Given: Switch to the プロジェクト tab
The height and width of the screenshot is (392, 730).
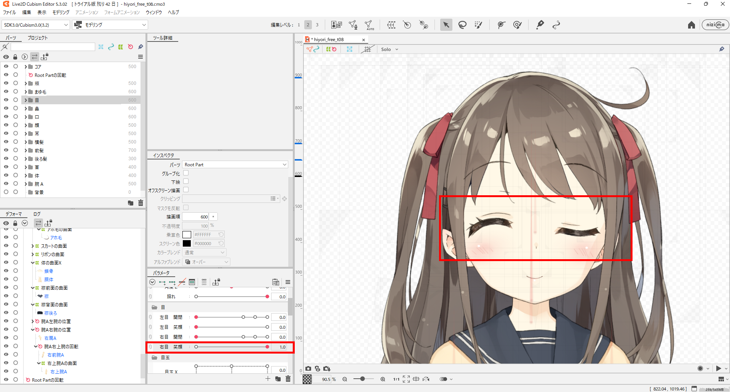Looking at the screenshot, I should [x=38, y=38].
